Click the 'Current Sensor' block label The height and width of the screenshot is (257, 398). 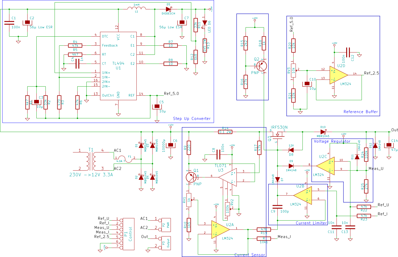click(x=250, y=255)
